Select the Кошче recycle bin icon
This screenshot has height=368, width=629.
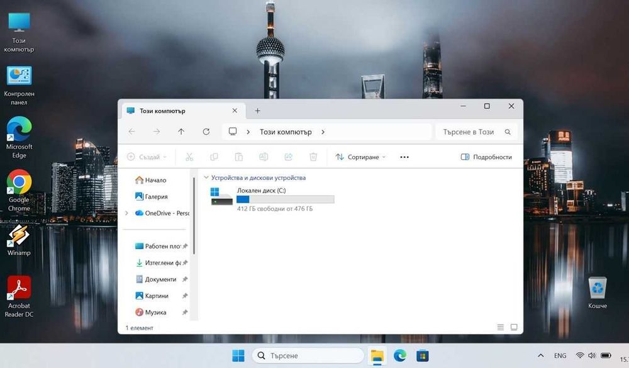(598, 293)
